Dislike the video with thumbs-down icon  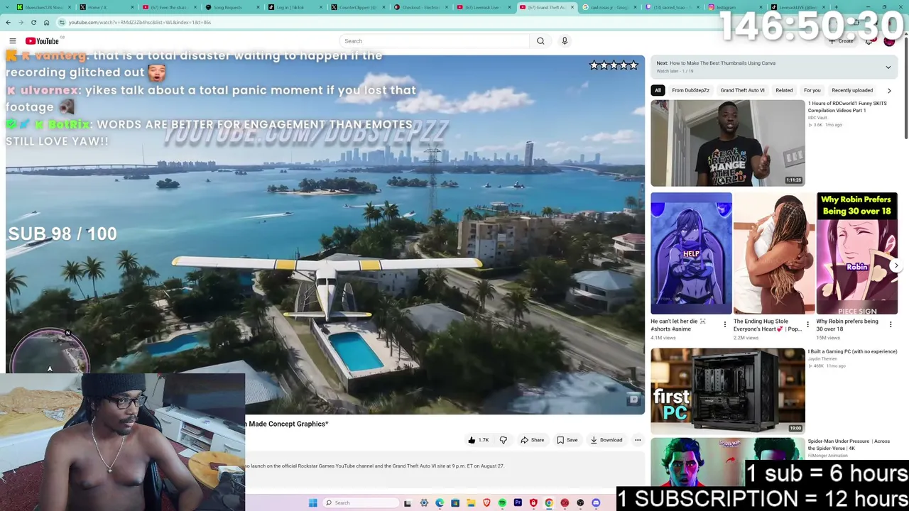coord(504,440)
